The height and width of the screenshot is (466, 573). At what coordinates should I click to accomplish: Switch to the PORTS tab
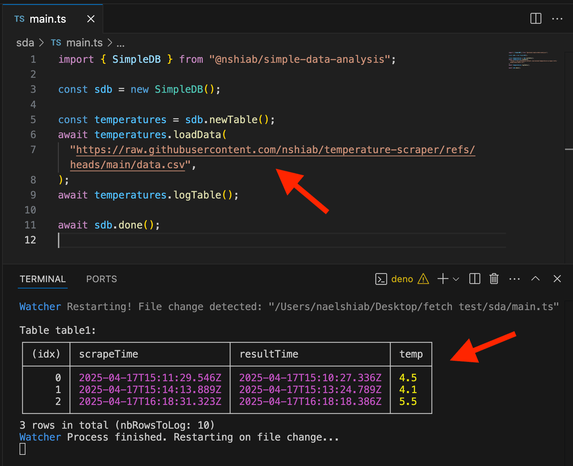click(x=101, y=279)
